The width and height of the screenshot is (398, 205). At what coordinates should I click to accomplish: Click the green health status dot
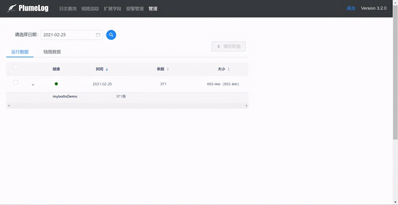pyautogui.click(x=56, y=84)
